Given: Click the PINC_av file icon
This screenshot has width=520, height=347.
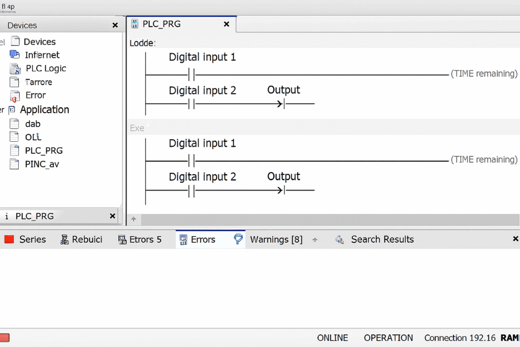Looking at the screenshot, I should pos(14,164).
